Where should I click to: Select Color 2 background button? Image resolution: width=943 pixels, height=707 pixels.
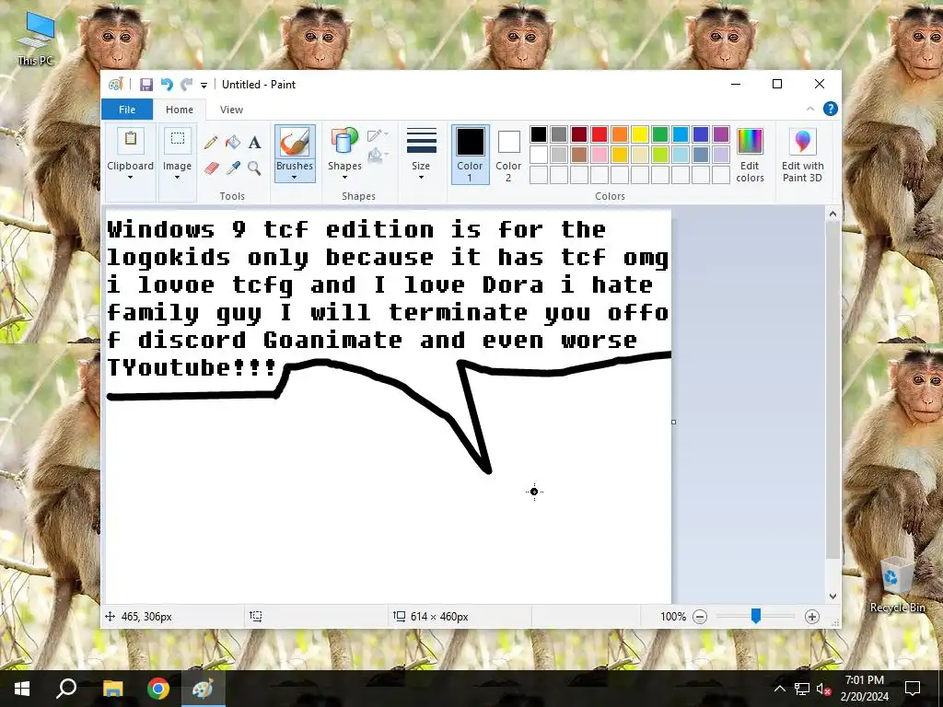coord(508,155)
